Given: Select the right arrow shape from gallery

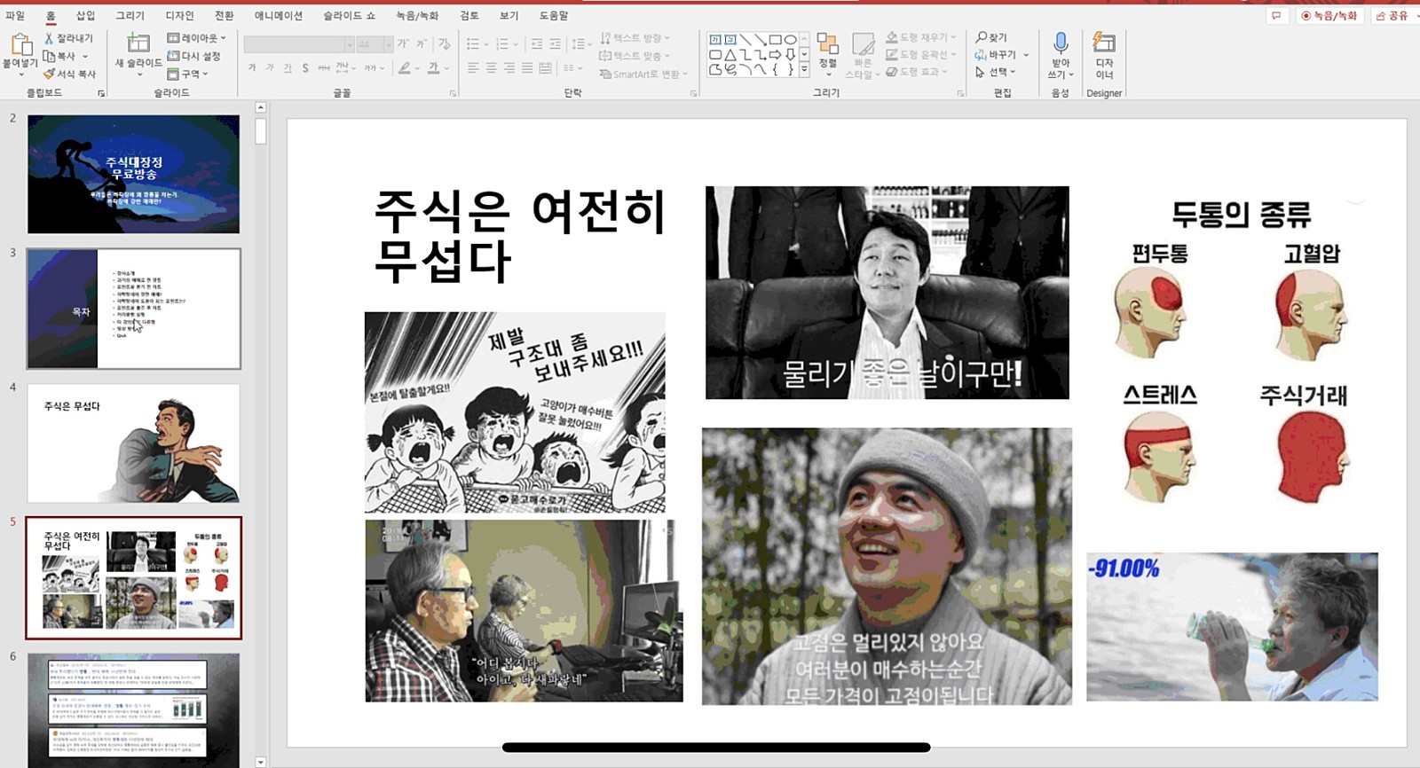Looking at the screenshot, I should click(775, 55).
